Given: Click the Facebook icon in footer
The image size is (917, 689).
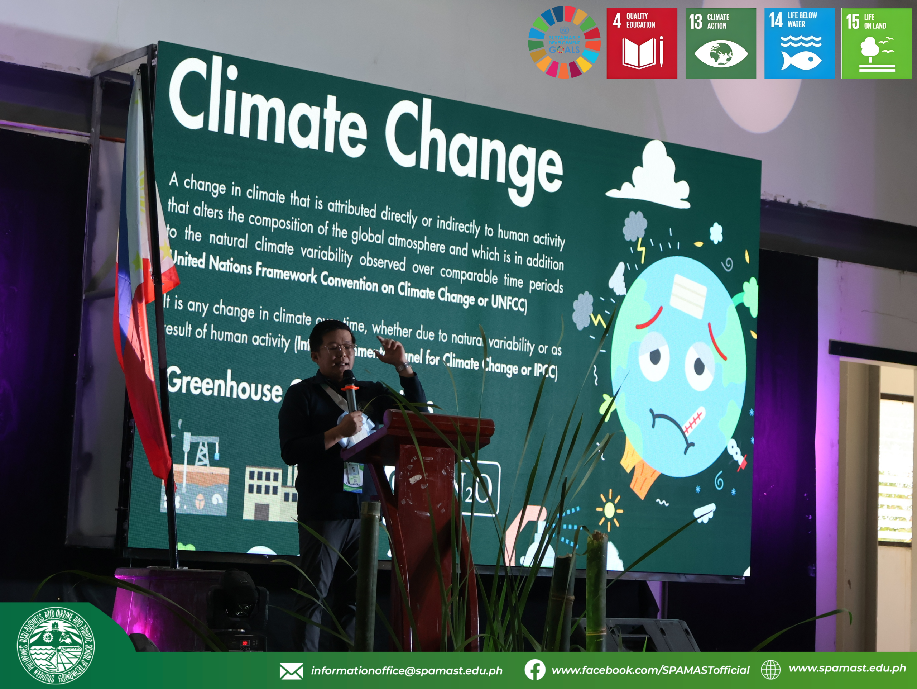Looking at the screenshot, I should 535,670.
